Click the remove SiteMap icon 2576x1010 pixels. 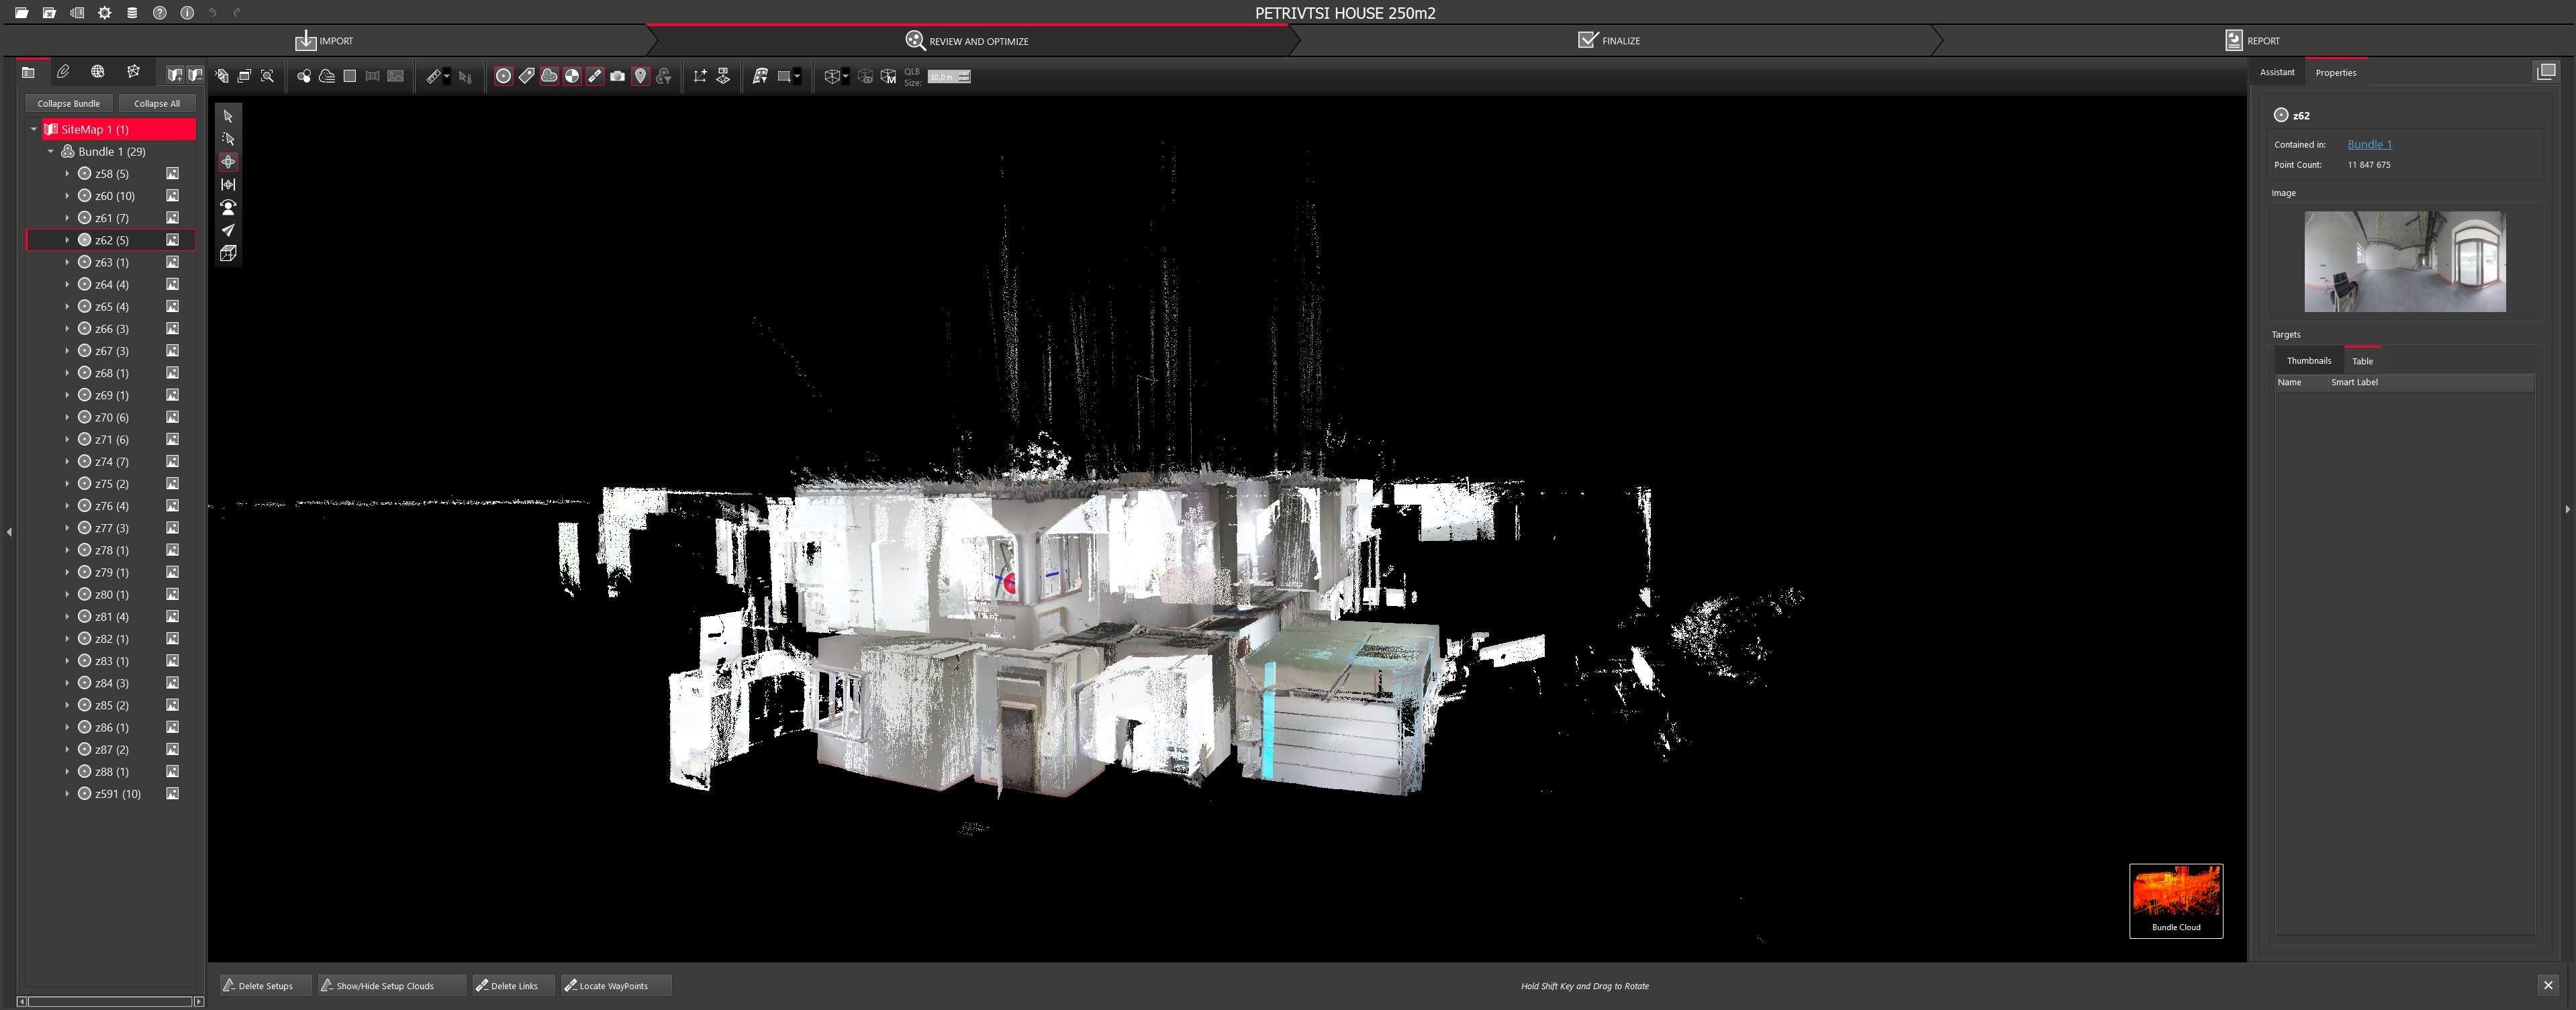(195, 76)
